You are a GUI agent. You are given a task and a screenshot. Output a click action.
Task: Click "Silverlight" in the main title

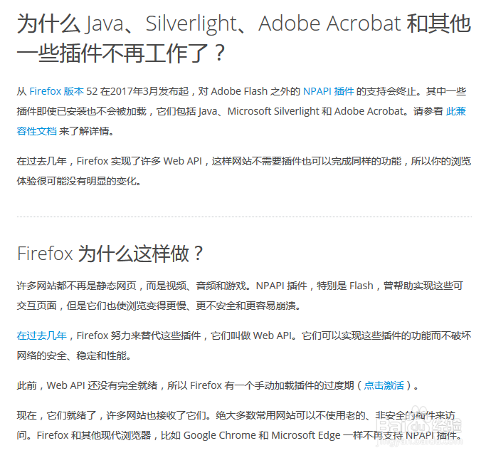tap(190, 24)
